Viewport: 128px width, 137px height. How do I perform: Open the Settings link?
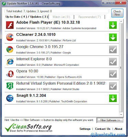tap(85, 129)
